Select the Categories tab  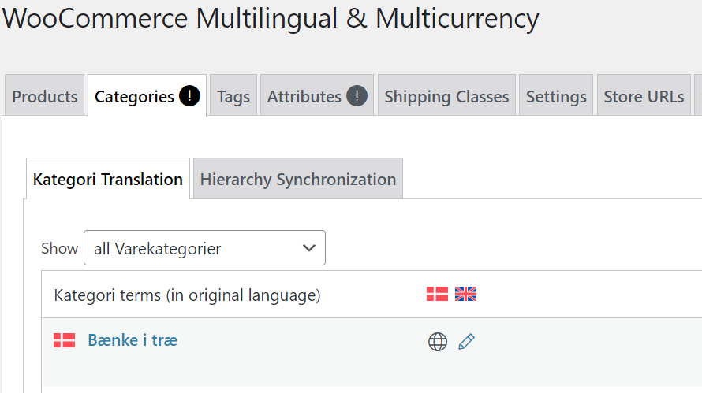point(147,95)
